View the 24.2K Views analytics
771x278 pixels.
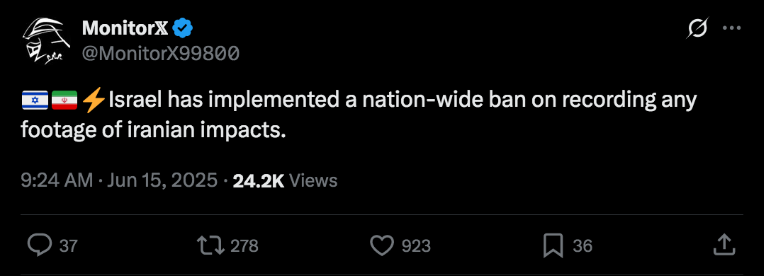[285, 181]
